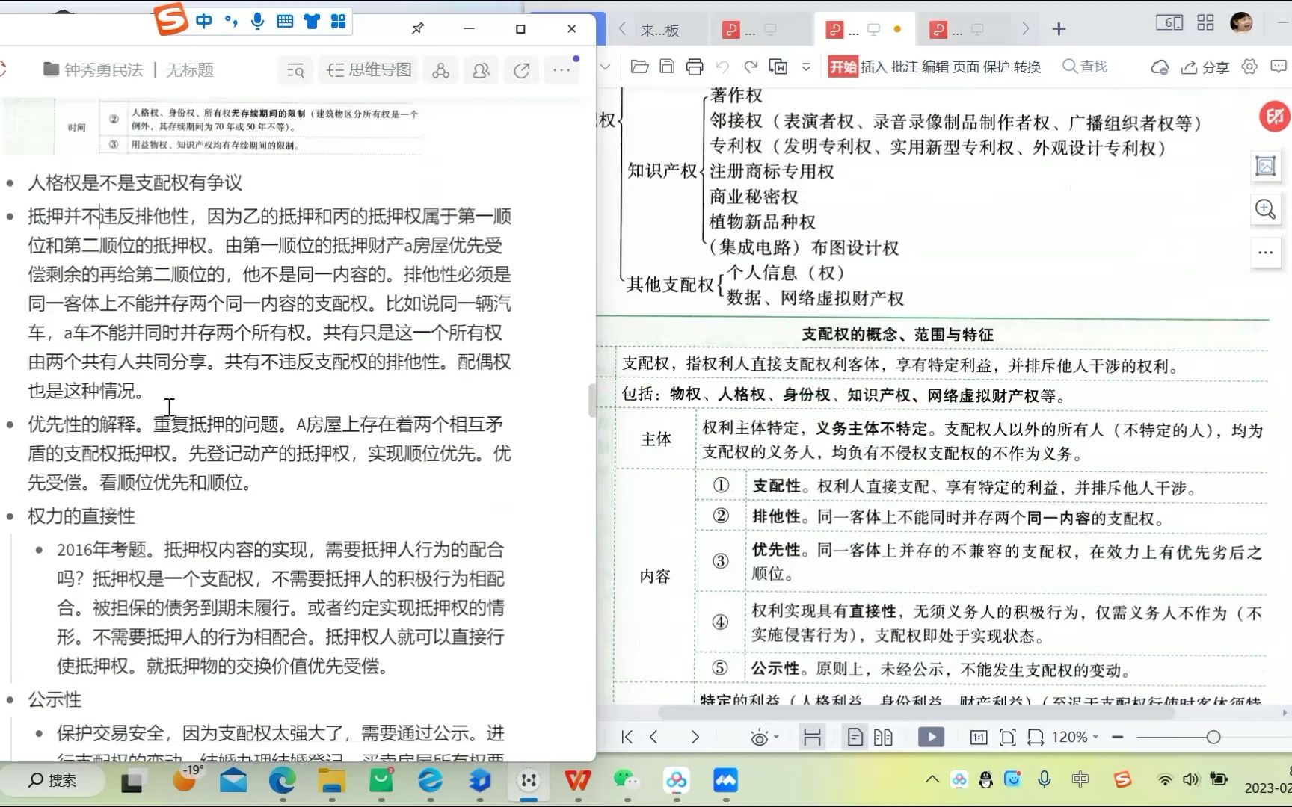Open the app grid icon near avatar
This screenshot has width=1292, height=807.
click(1205, 23)
